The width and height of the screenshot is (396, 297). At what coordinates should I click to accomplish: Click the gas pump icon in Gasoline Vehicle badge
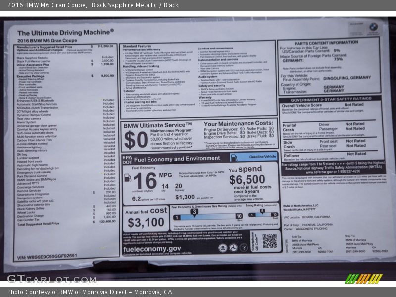pyautogui.click(x=234, y=157)
